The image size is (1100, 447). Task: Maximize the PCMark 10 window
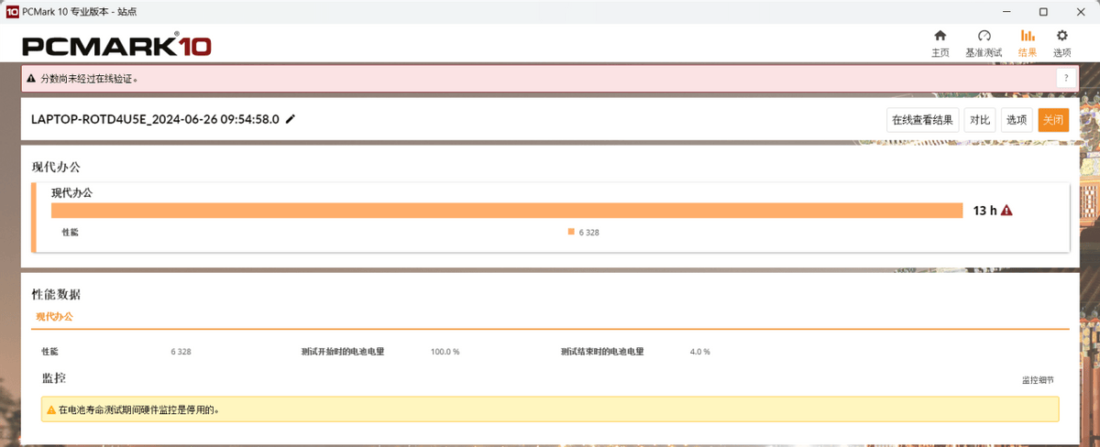click(x=1043, y=12)
